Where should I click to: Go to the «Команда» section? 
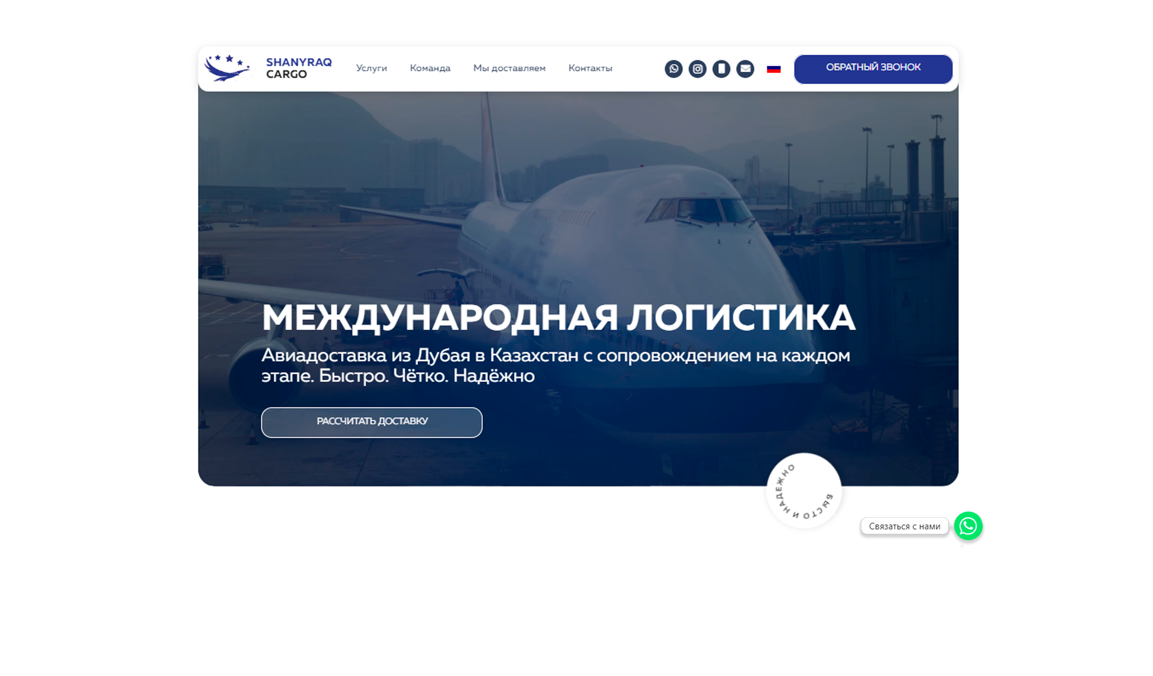tap(430, 68)
